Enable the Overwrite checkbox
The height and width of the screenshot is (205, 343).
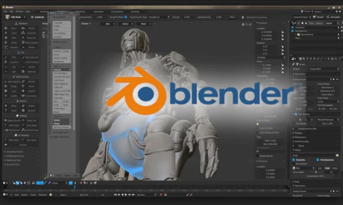pos(294,160)
